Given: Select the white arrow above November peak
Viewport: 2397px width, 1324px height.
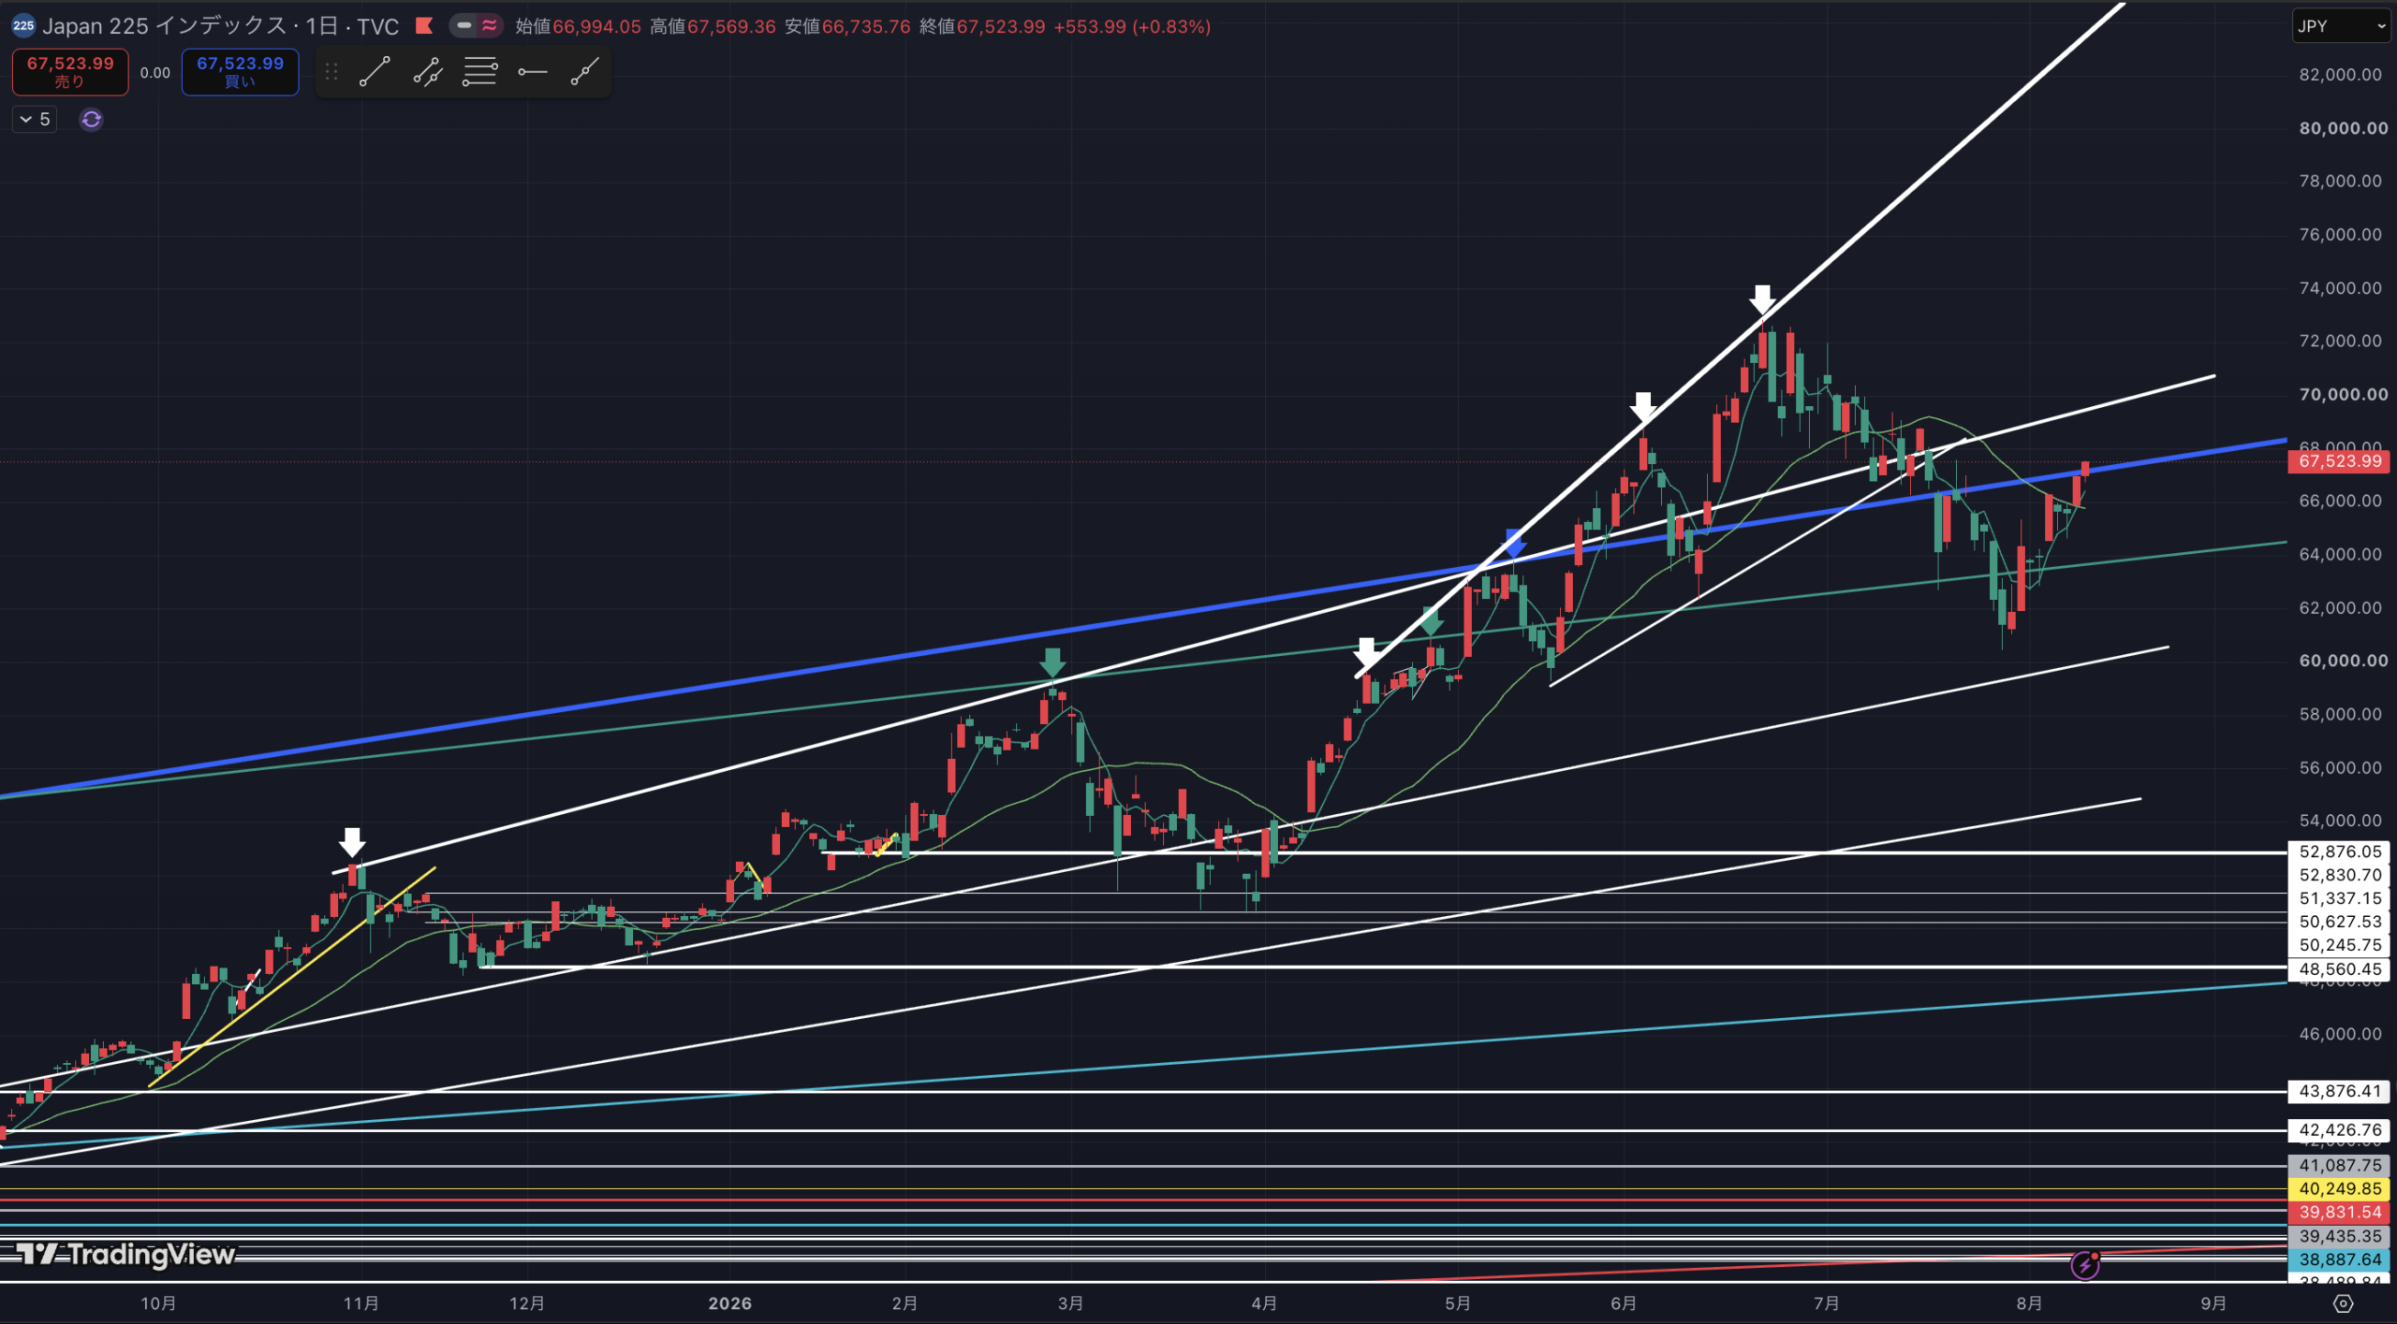Looking at the screenshot, I should click(x=352, y=842).
